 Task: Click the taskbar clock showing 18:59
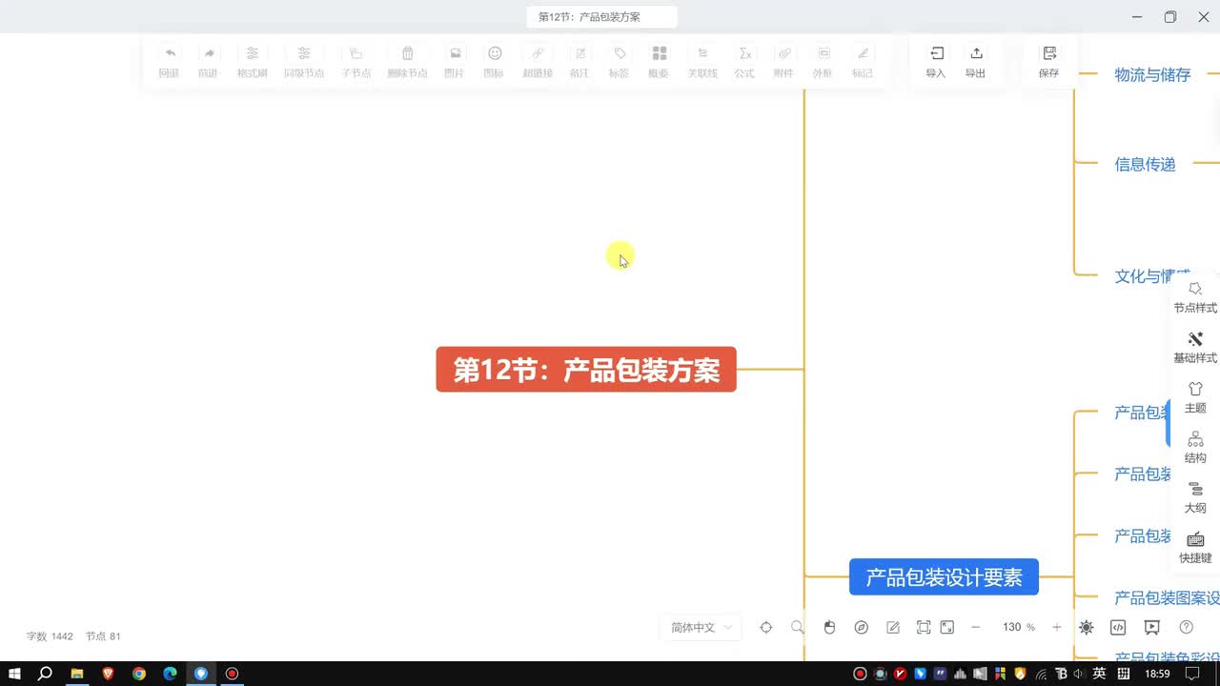(x=1157, y=674)
